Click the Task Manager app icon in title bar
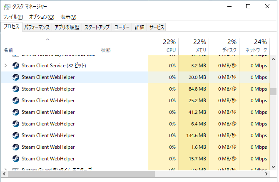Viewport: 279px width, 182px height. [x=7, y=7]
